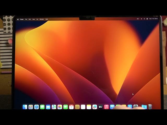167x125 pixels.
Task: Open Finder from the Dock
Action: click(x=25, y=107)
